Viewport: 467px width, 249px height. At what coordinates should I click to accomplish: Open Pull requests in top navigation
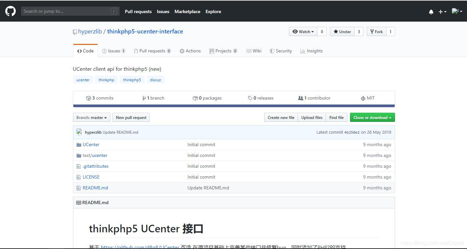click(x=138, y=11)
